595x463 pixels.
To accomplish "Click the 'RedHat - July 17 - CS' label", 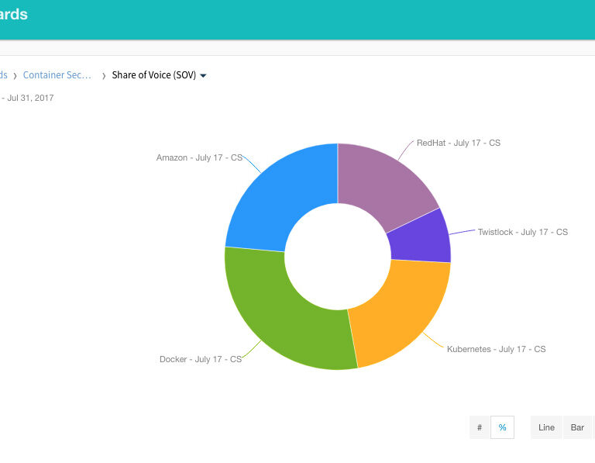I will pos(459,143).
